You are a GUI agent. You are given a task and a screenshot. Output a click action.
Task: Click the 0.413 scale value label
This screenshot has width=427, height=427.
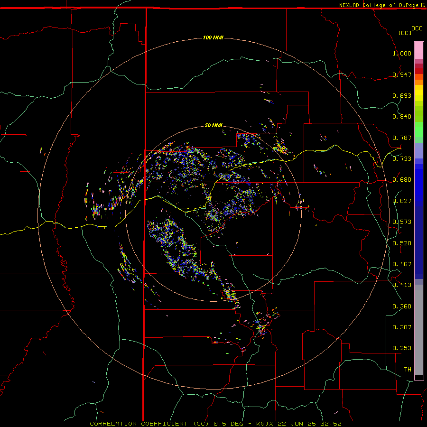[x=402, y=285]
